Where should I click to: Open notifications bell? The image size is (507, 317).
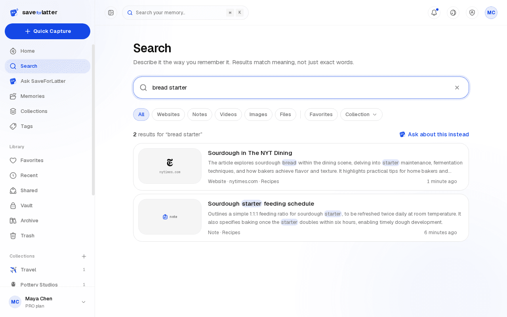434,13
